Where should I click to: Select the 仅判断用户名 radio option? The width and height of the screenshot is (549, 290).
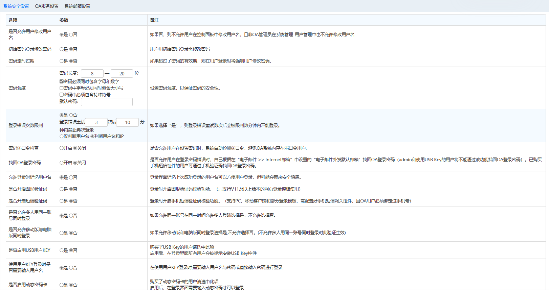click(x=62, y=137)
